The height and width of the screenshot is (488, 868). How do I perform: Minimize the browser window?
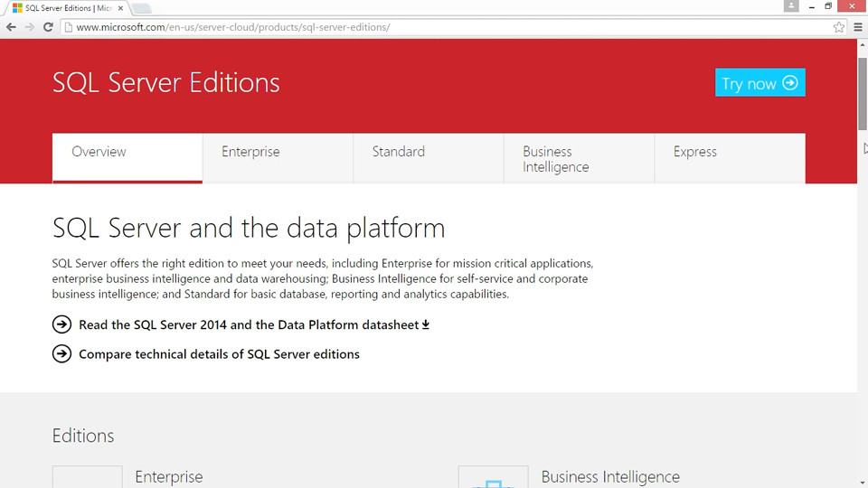[x=812, y=6]
